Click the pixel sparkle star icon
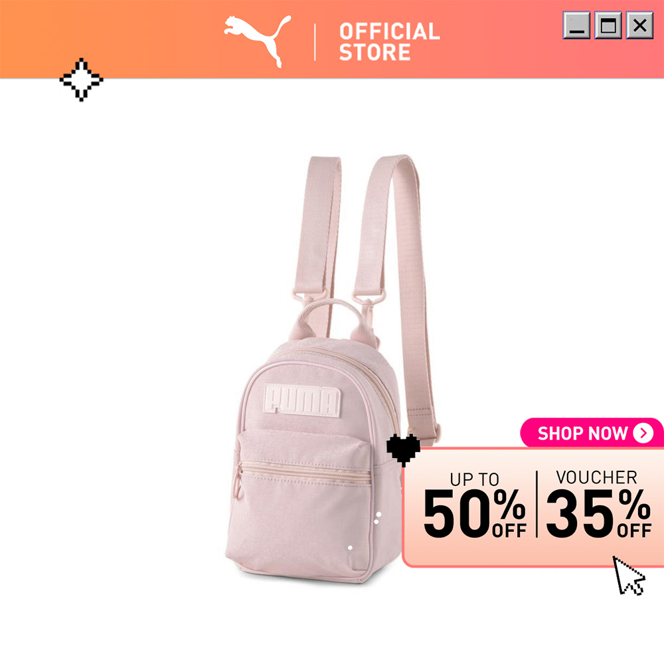 (81, 80)
